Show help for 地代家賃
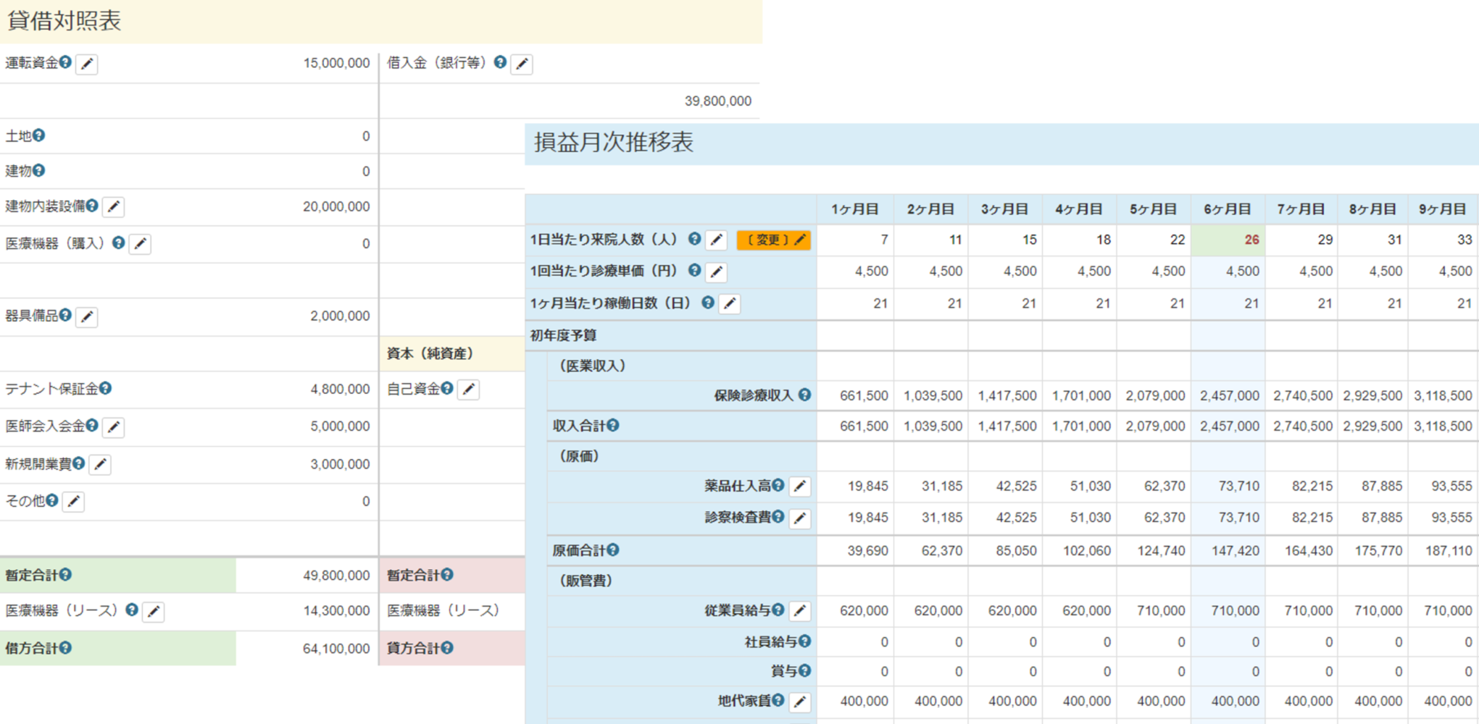1479x724 pixels. [778, 700]
